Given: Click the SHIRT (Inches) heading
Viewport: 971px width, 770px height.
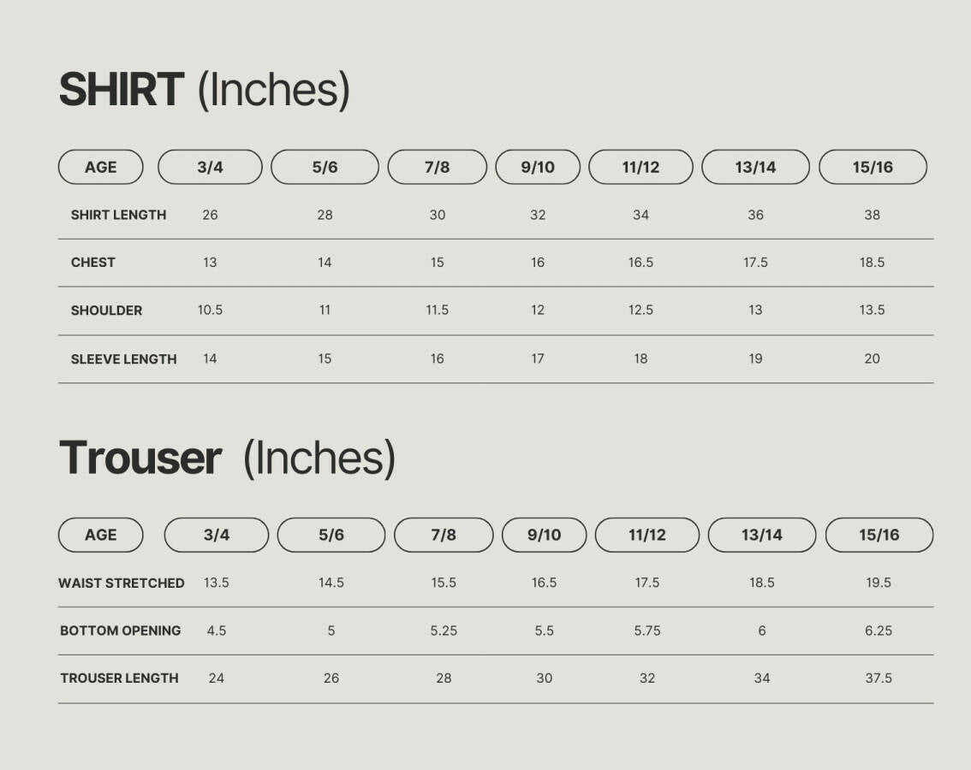Looking at the screenshot, I should (x=204, y=90).
